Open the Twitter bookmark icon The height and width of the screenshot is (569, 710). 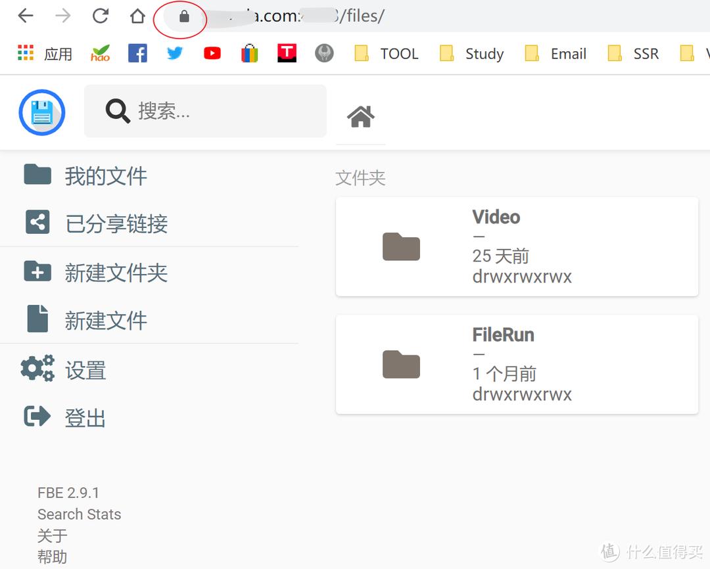[174, 53]
